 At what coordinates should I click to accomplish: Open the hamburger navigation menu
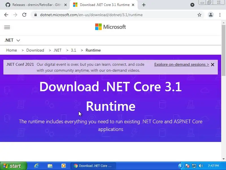point(7,27)
